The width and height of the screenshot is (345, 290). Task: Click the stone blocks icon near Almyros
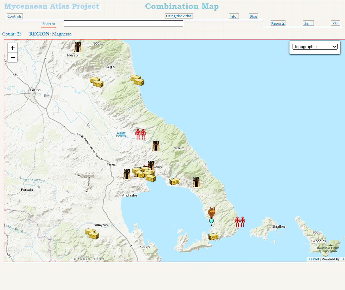pyautogui.click(x=92, y=234)
